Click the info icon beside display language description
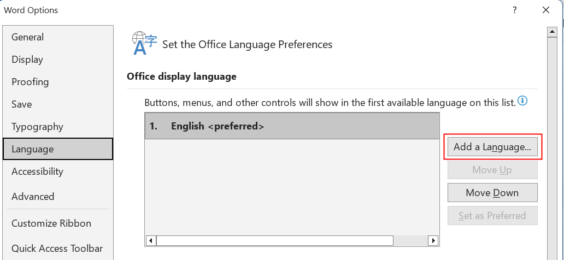Screen dimensions: 564x260 click(522, 101)
